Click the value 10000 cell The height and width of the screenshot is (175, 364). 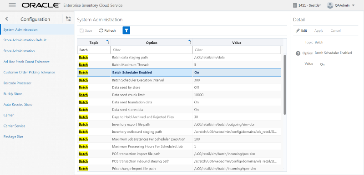click(x=199, y=95)
